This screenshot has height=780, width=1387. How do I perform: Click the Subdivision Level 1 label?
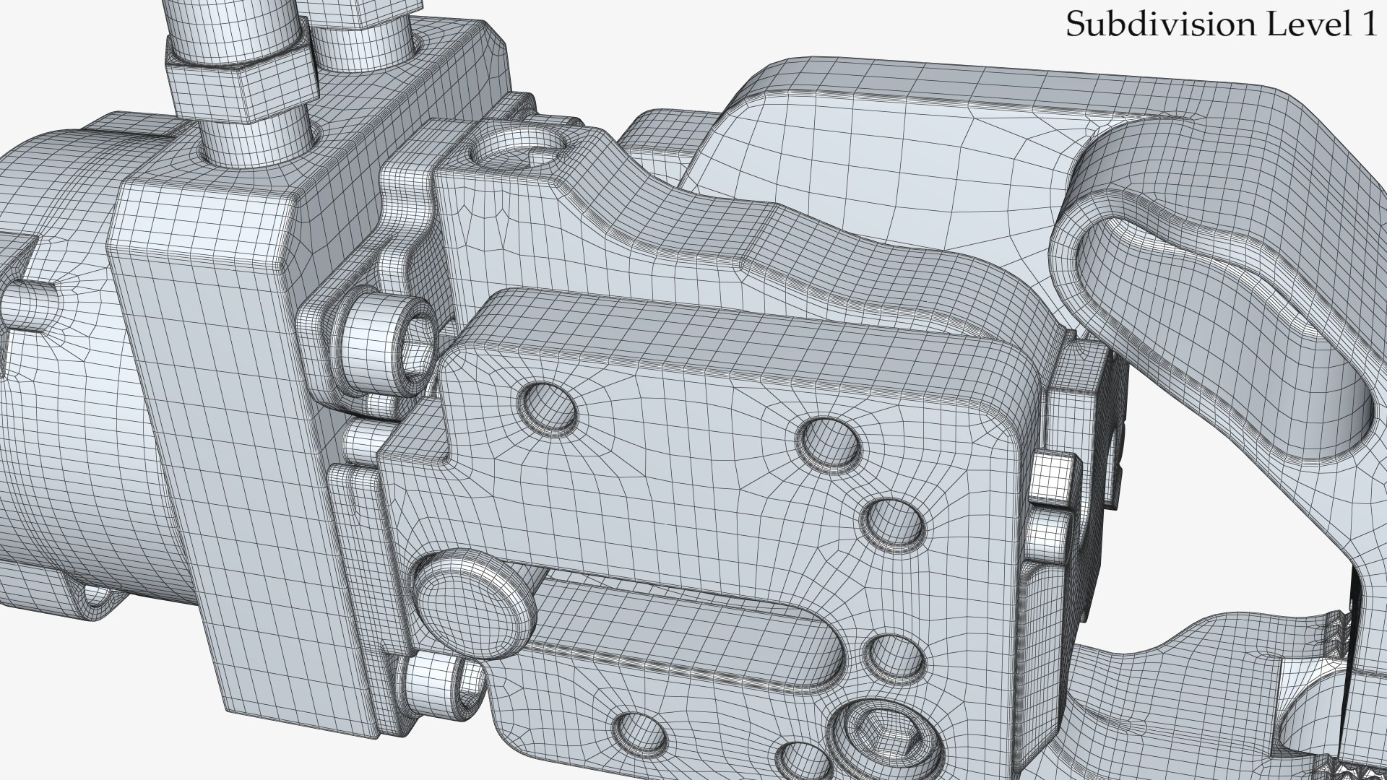[x=1221, y=24]
